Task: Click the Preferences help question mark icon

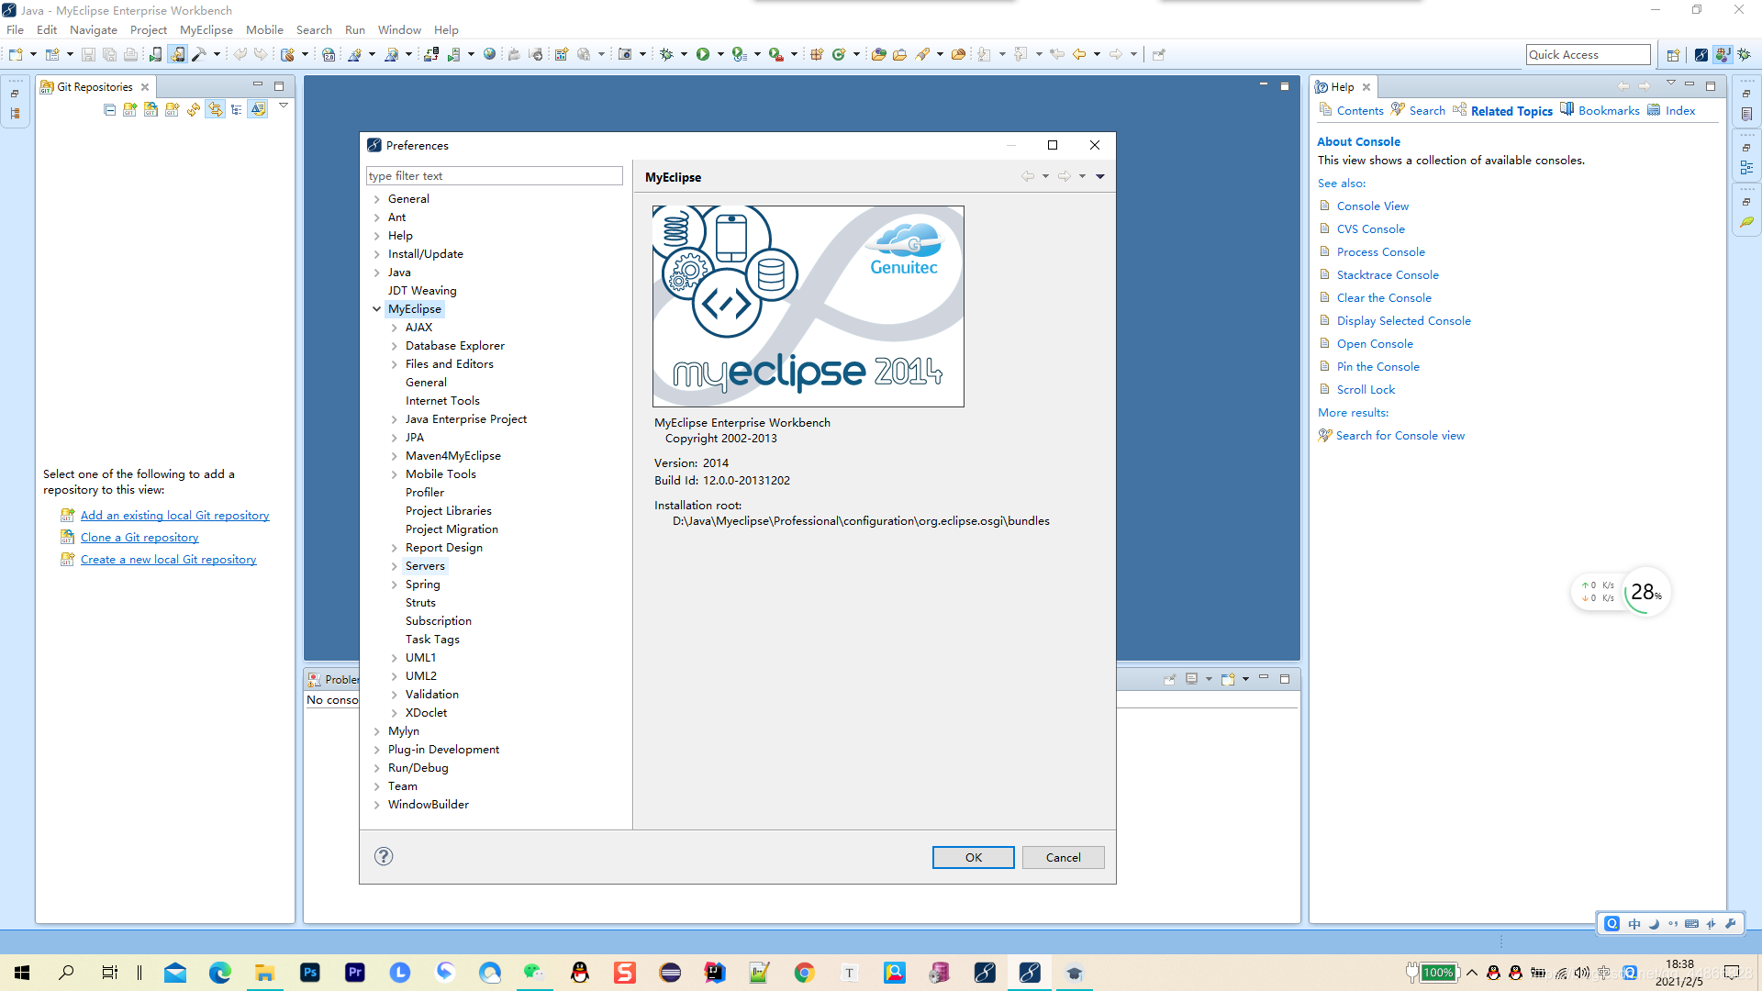Action: coord(384,856)
